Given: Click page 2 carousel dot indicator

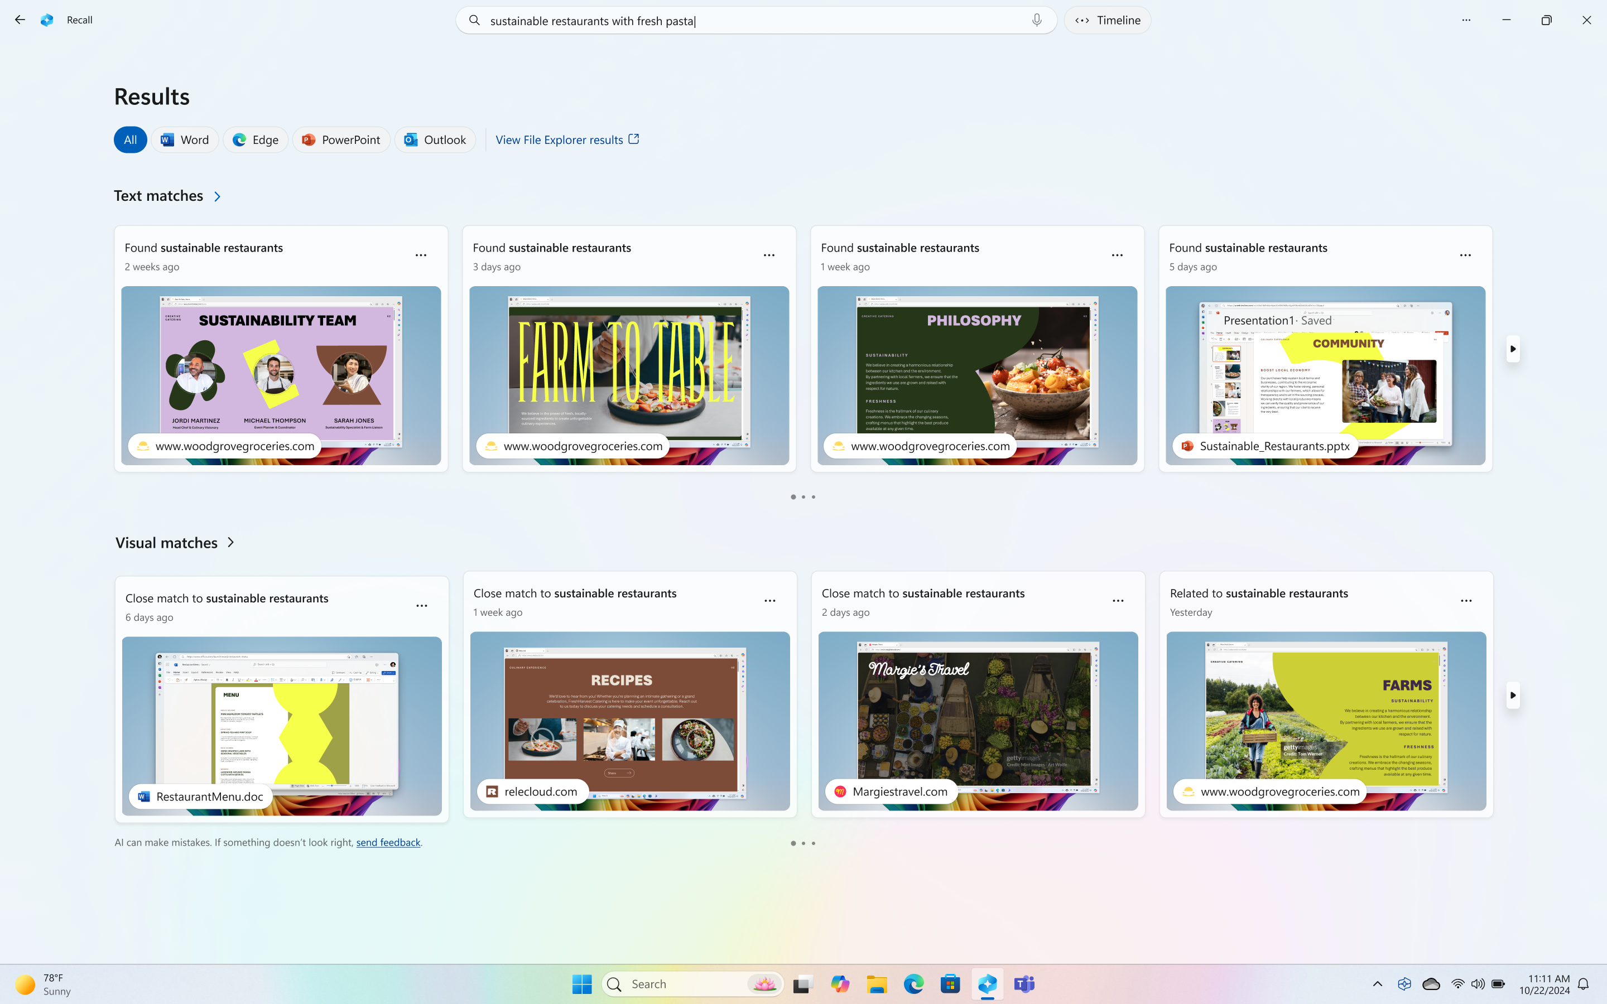Looking at the screenshot, I should tap(803, 498).
